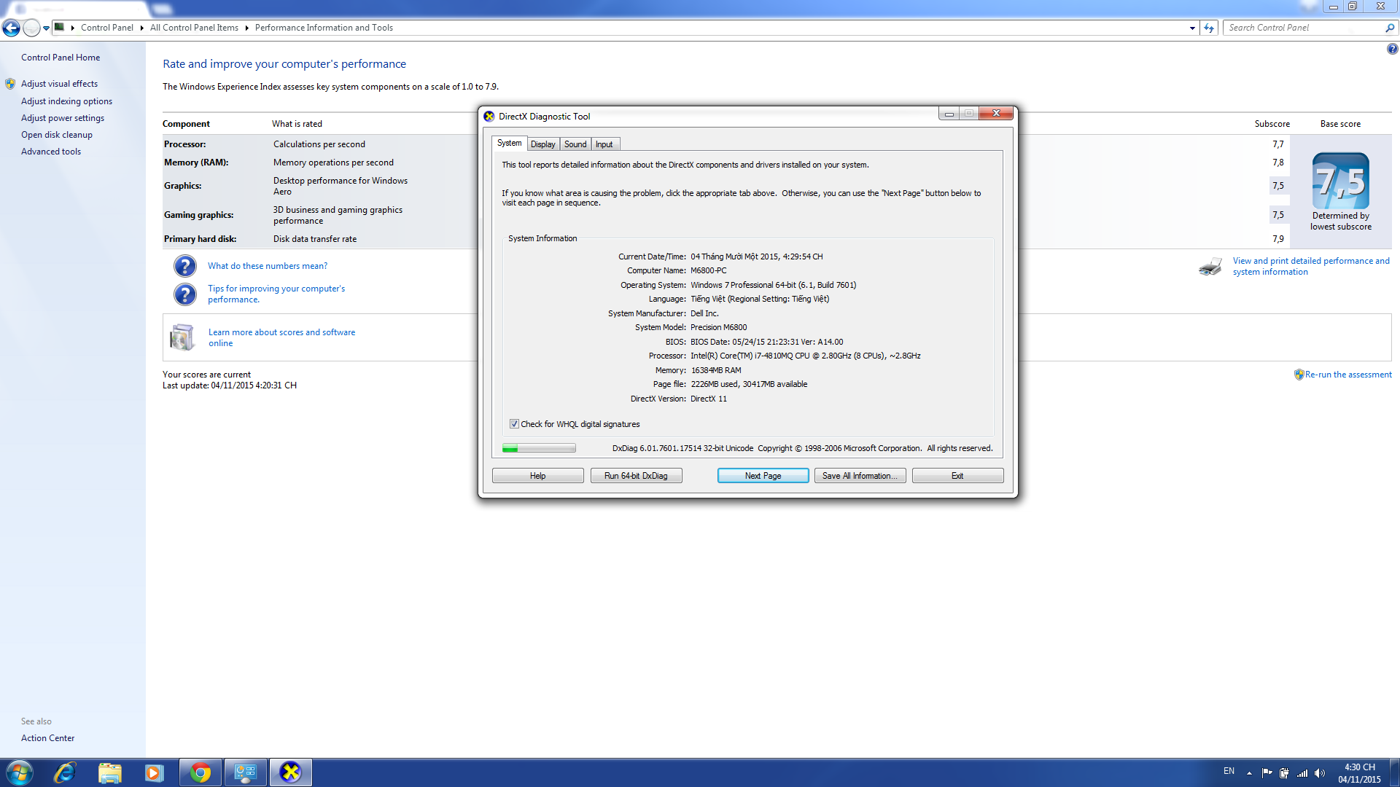
Task: Switch to the System tab in DxDiag
Action: (x=509, y=144)
